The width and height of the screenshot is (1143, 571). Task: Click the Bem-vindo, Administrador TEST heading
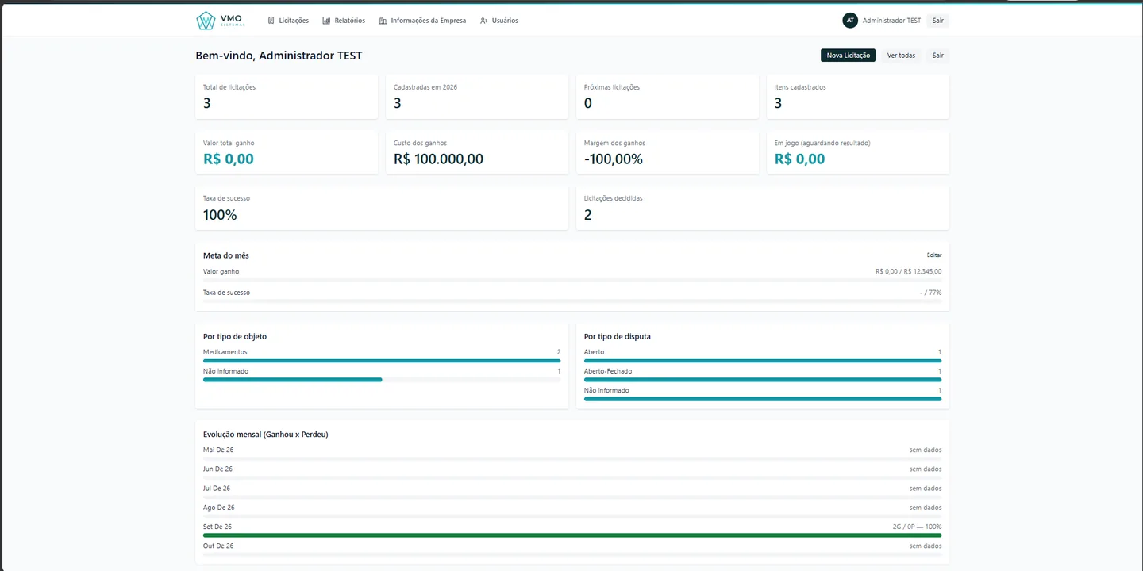tap(279, 56)
